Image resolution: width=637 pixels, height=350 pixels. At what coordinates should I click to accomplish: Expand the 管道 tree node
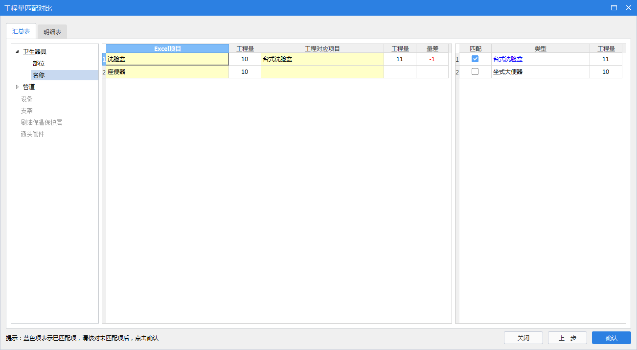tap(18, 87)
